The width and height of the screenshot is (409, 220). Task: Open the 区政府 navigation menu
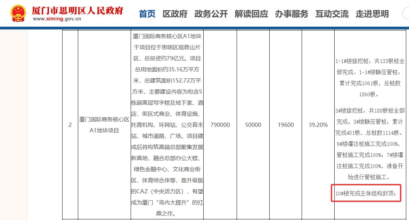(x=175, y=14)
